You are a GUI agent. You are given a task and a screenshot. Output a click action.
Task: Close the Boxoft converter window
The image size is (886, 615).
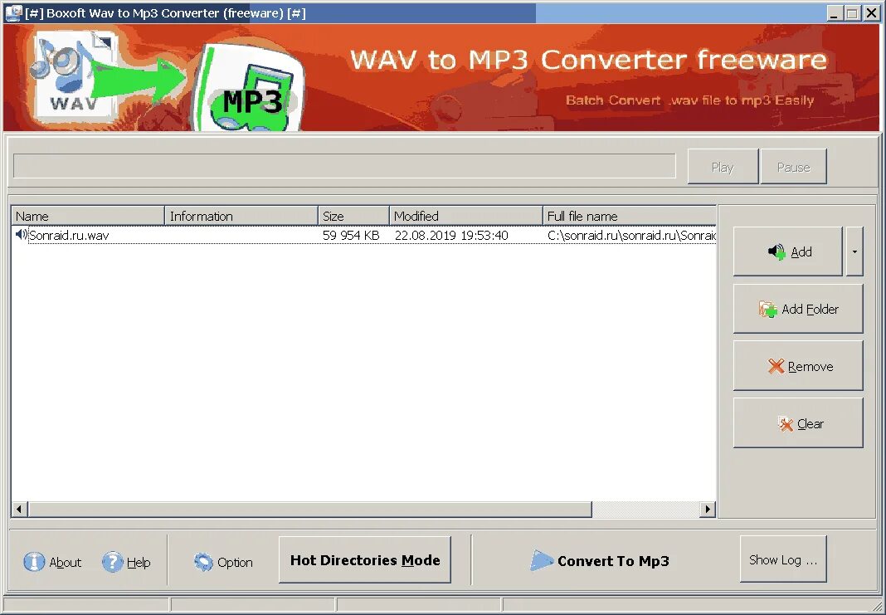click(871, 13)
